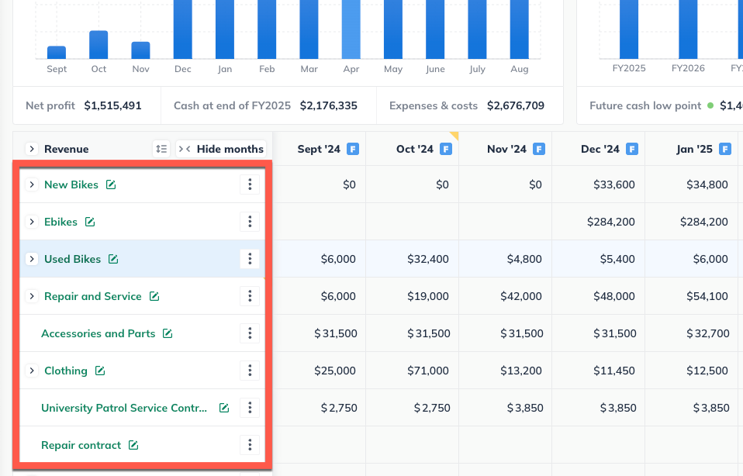Click the edit icon beside Ebikes
This screenshot has width=743, height=476.
coord(90,222)
